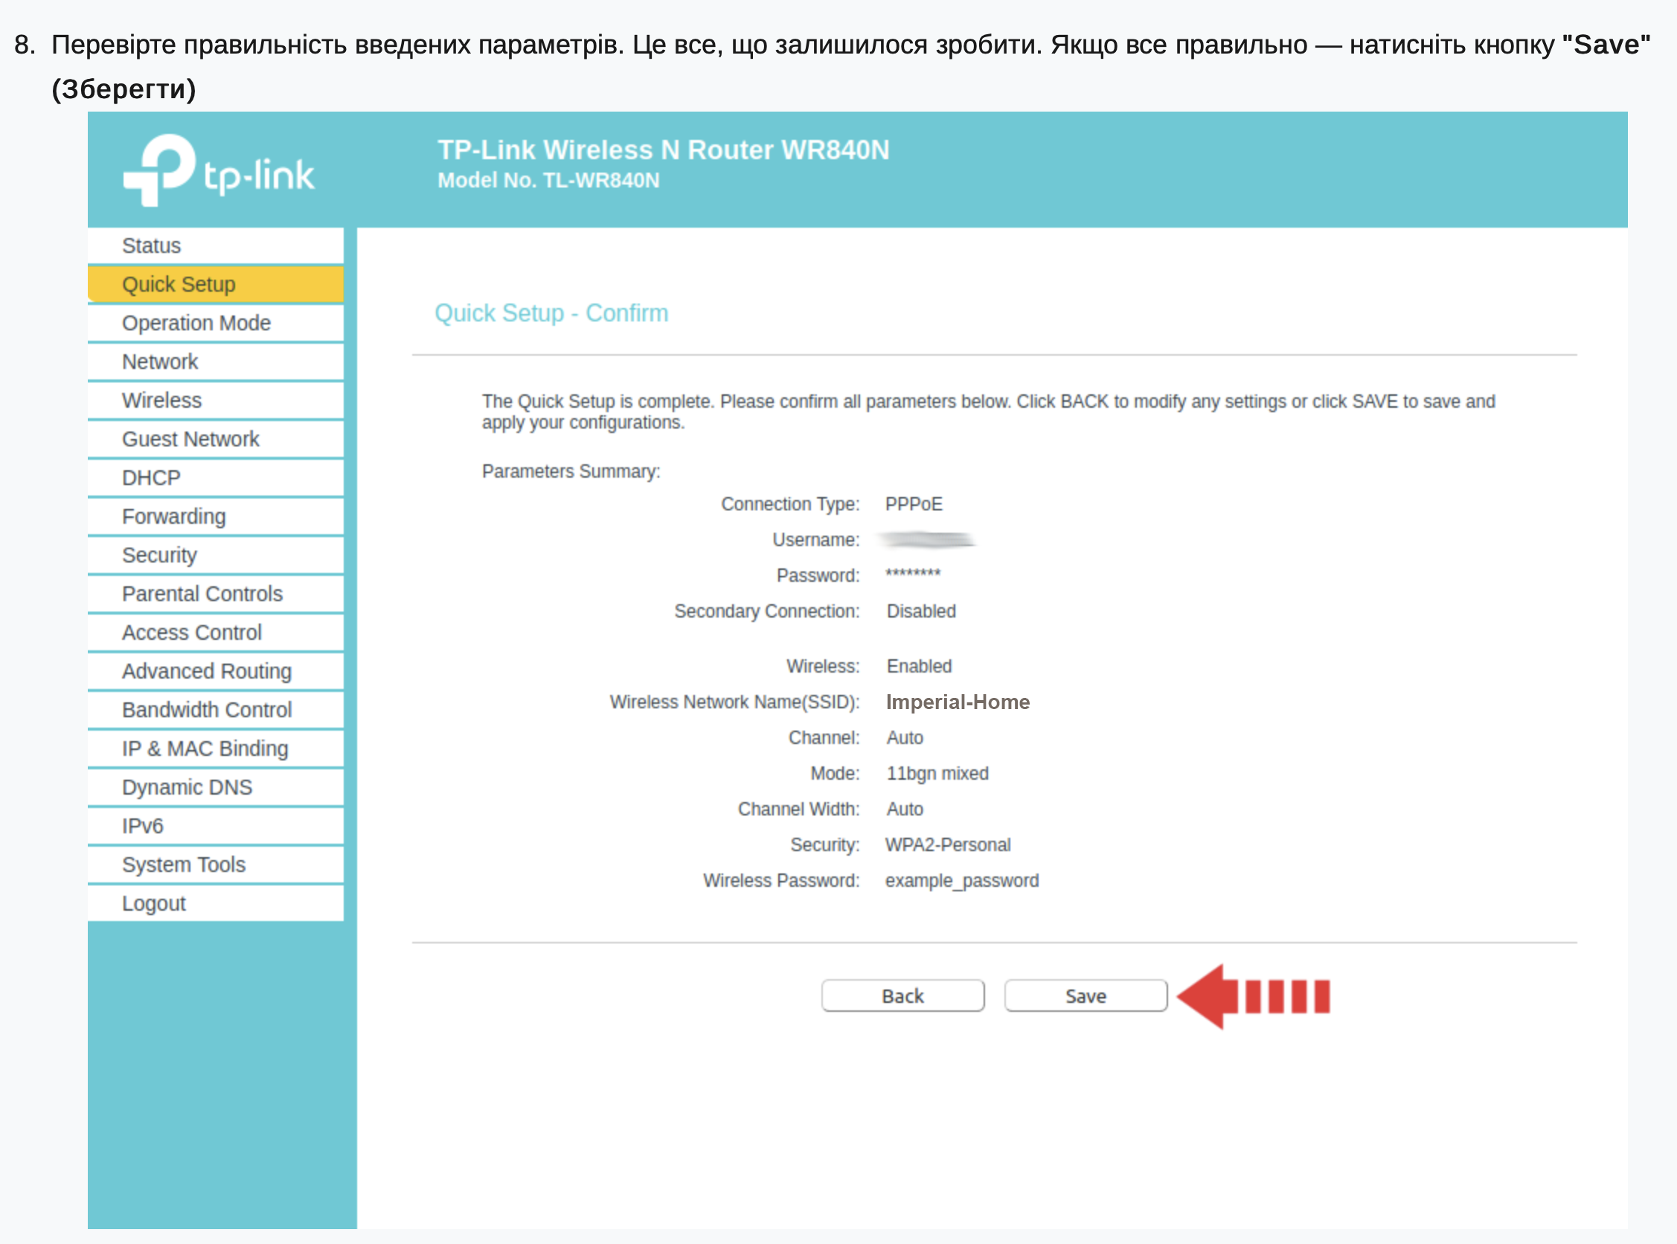The image size is (1677, 1244).
Task: Open the Guest Network menu item
Action: [190, 439]
